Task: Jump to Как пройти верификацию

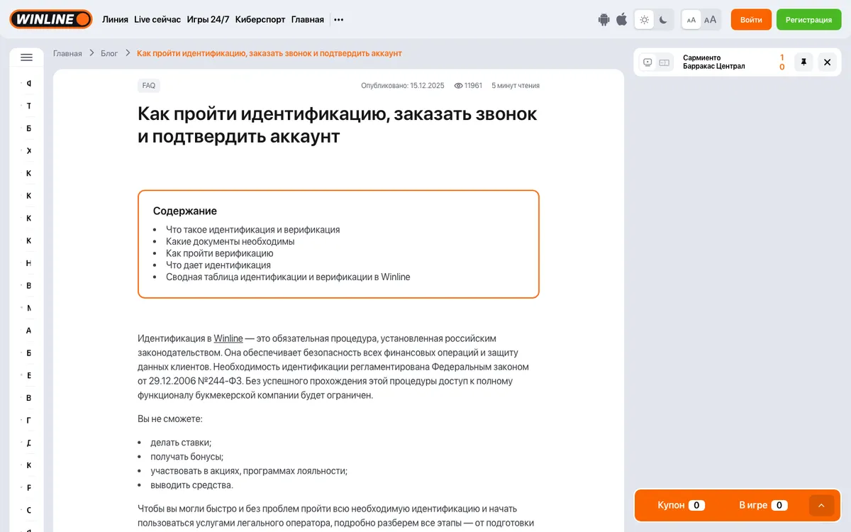Action: 220,253
